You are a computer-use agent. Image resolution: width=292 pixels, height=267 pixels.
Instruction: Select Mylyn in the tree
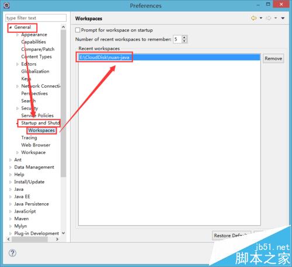[20, 226]
